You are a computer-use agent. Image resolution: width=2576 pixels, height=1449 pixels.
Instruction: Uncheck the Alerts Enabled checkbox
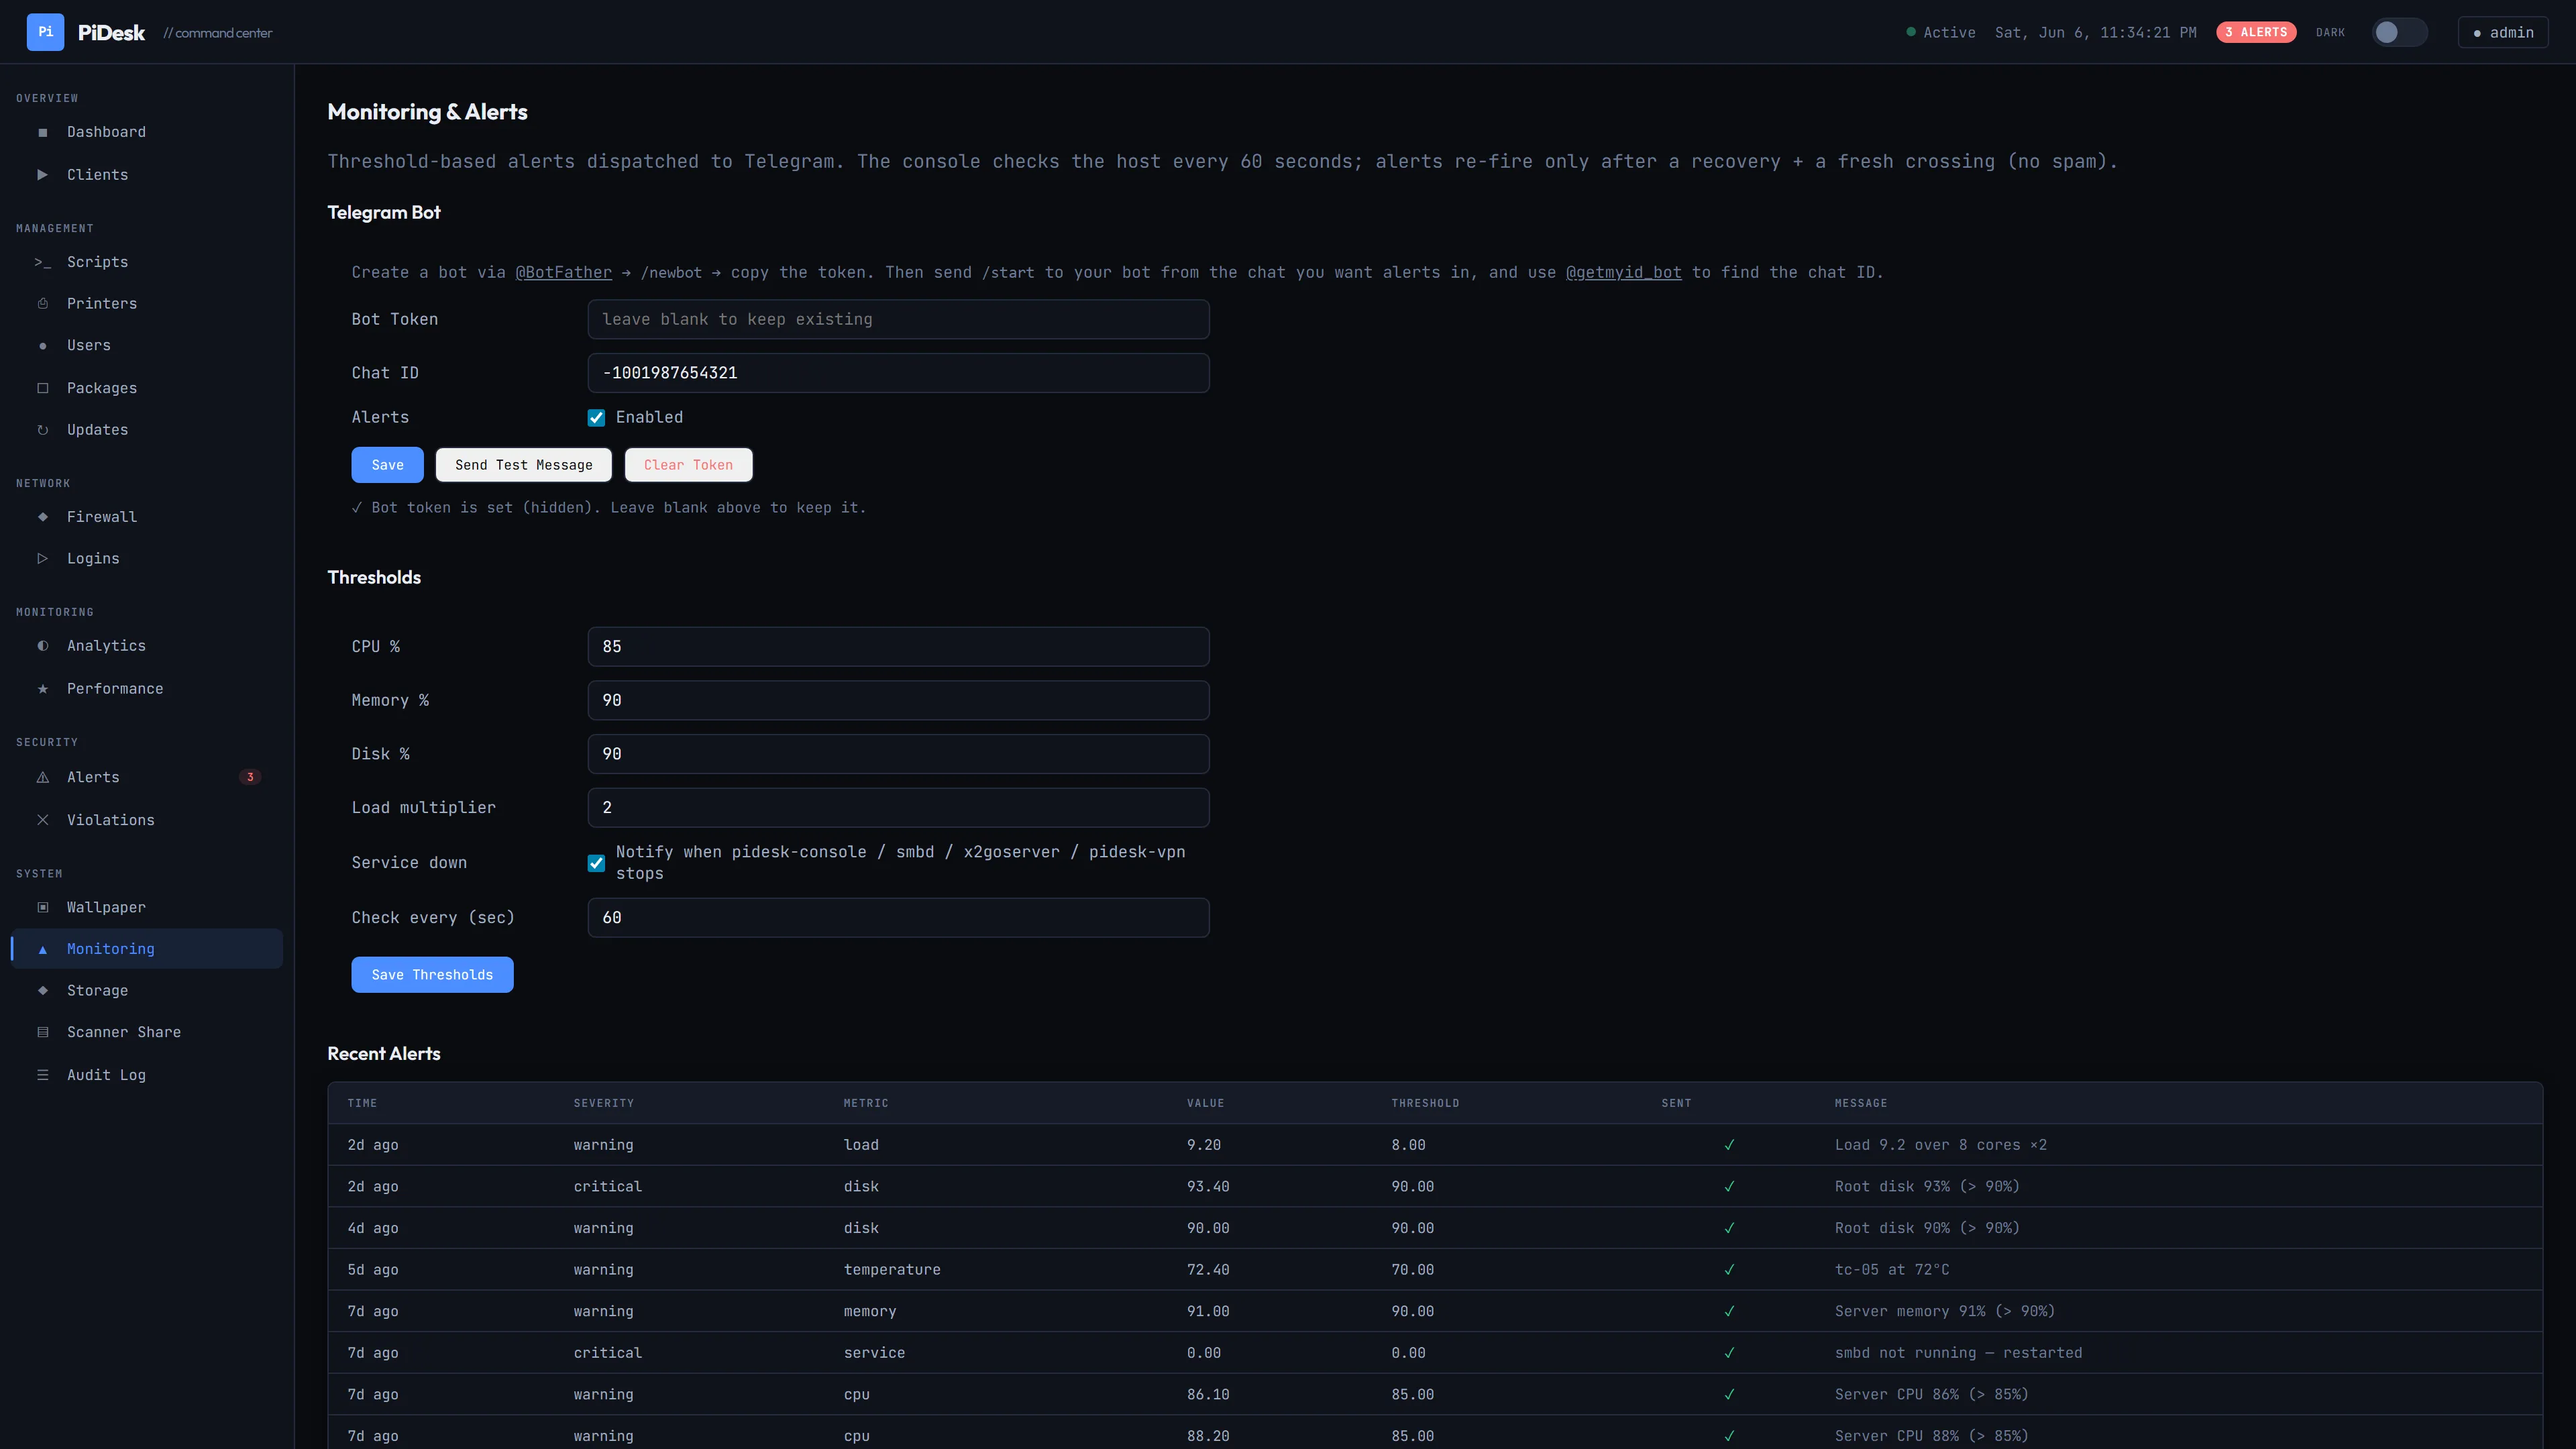[596, 418]
